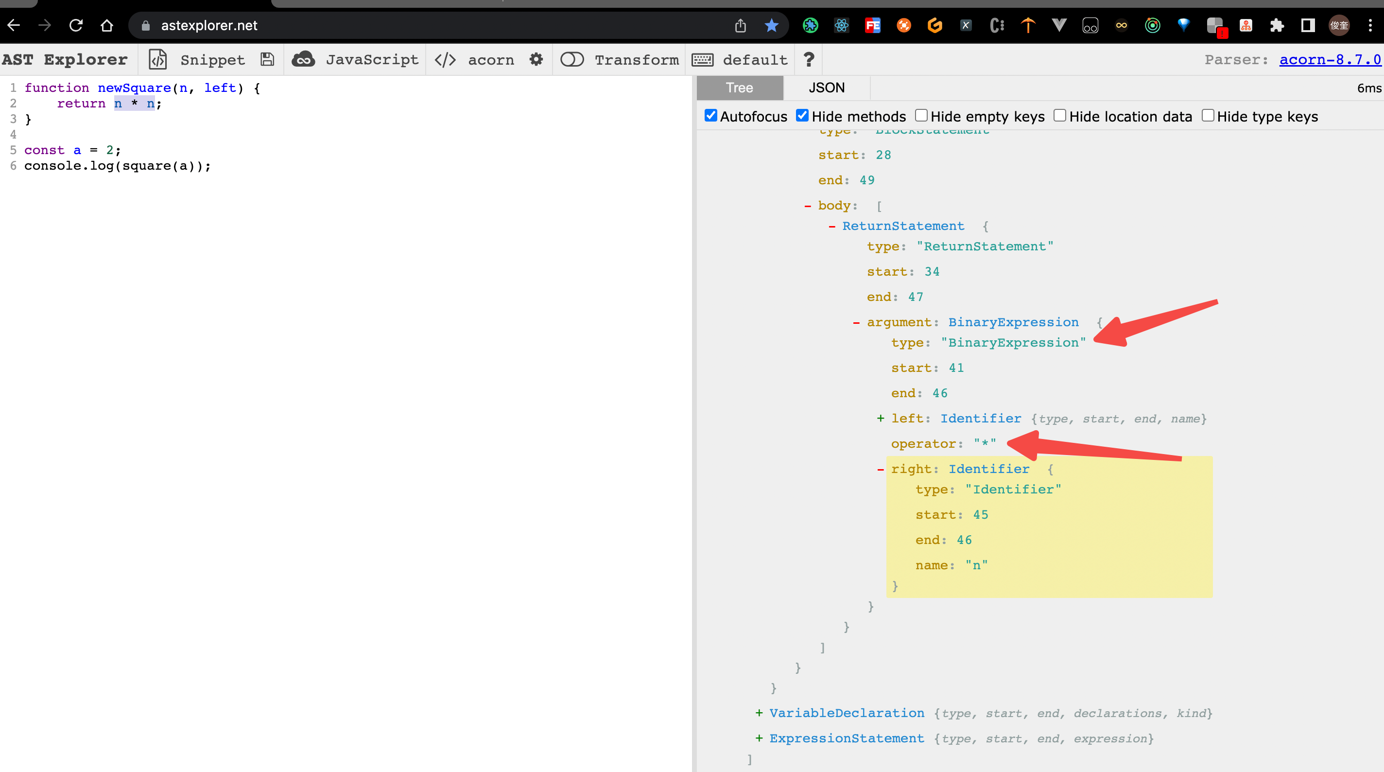Open the parser settings gear icon
This screenshot has height=772, width=1384.
tap(536, 60)
